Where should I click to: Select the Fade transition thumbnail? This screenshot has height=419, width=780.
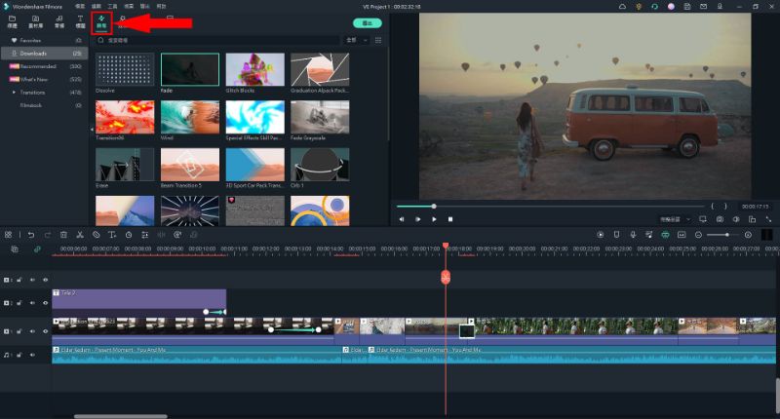click(x=190, y=69)
